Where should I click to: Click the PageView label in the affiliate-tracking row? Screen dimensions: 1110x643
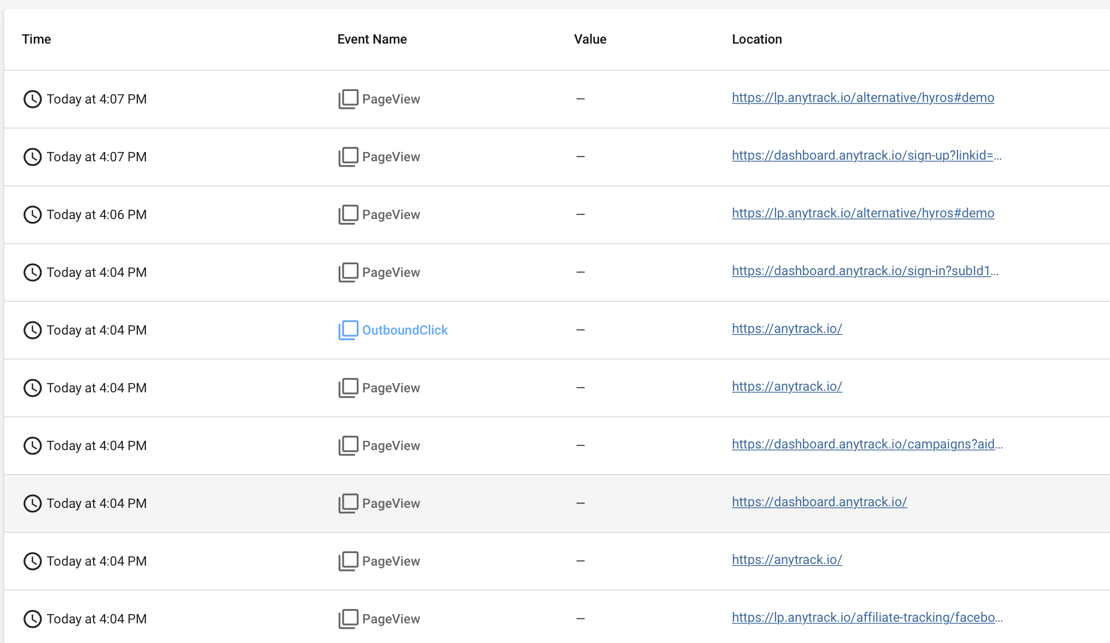391,619
